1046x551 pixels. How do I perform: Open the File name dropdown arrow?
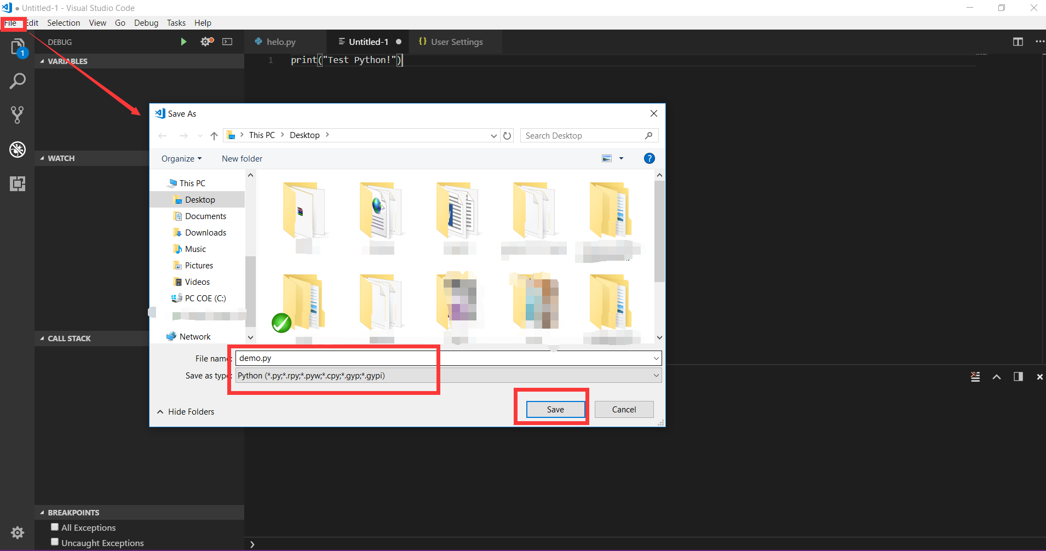click(x=656, y=358)
